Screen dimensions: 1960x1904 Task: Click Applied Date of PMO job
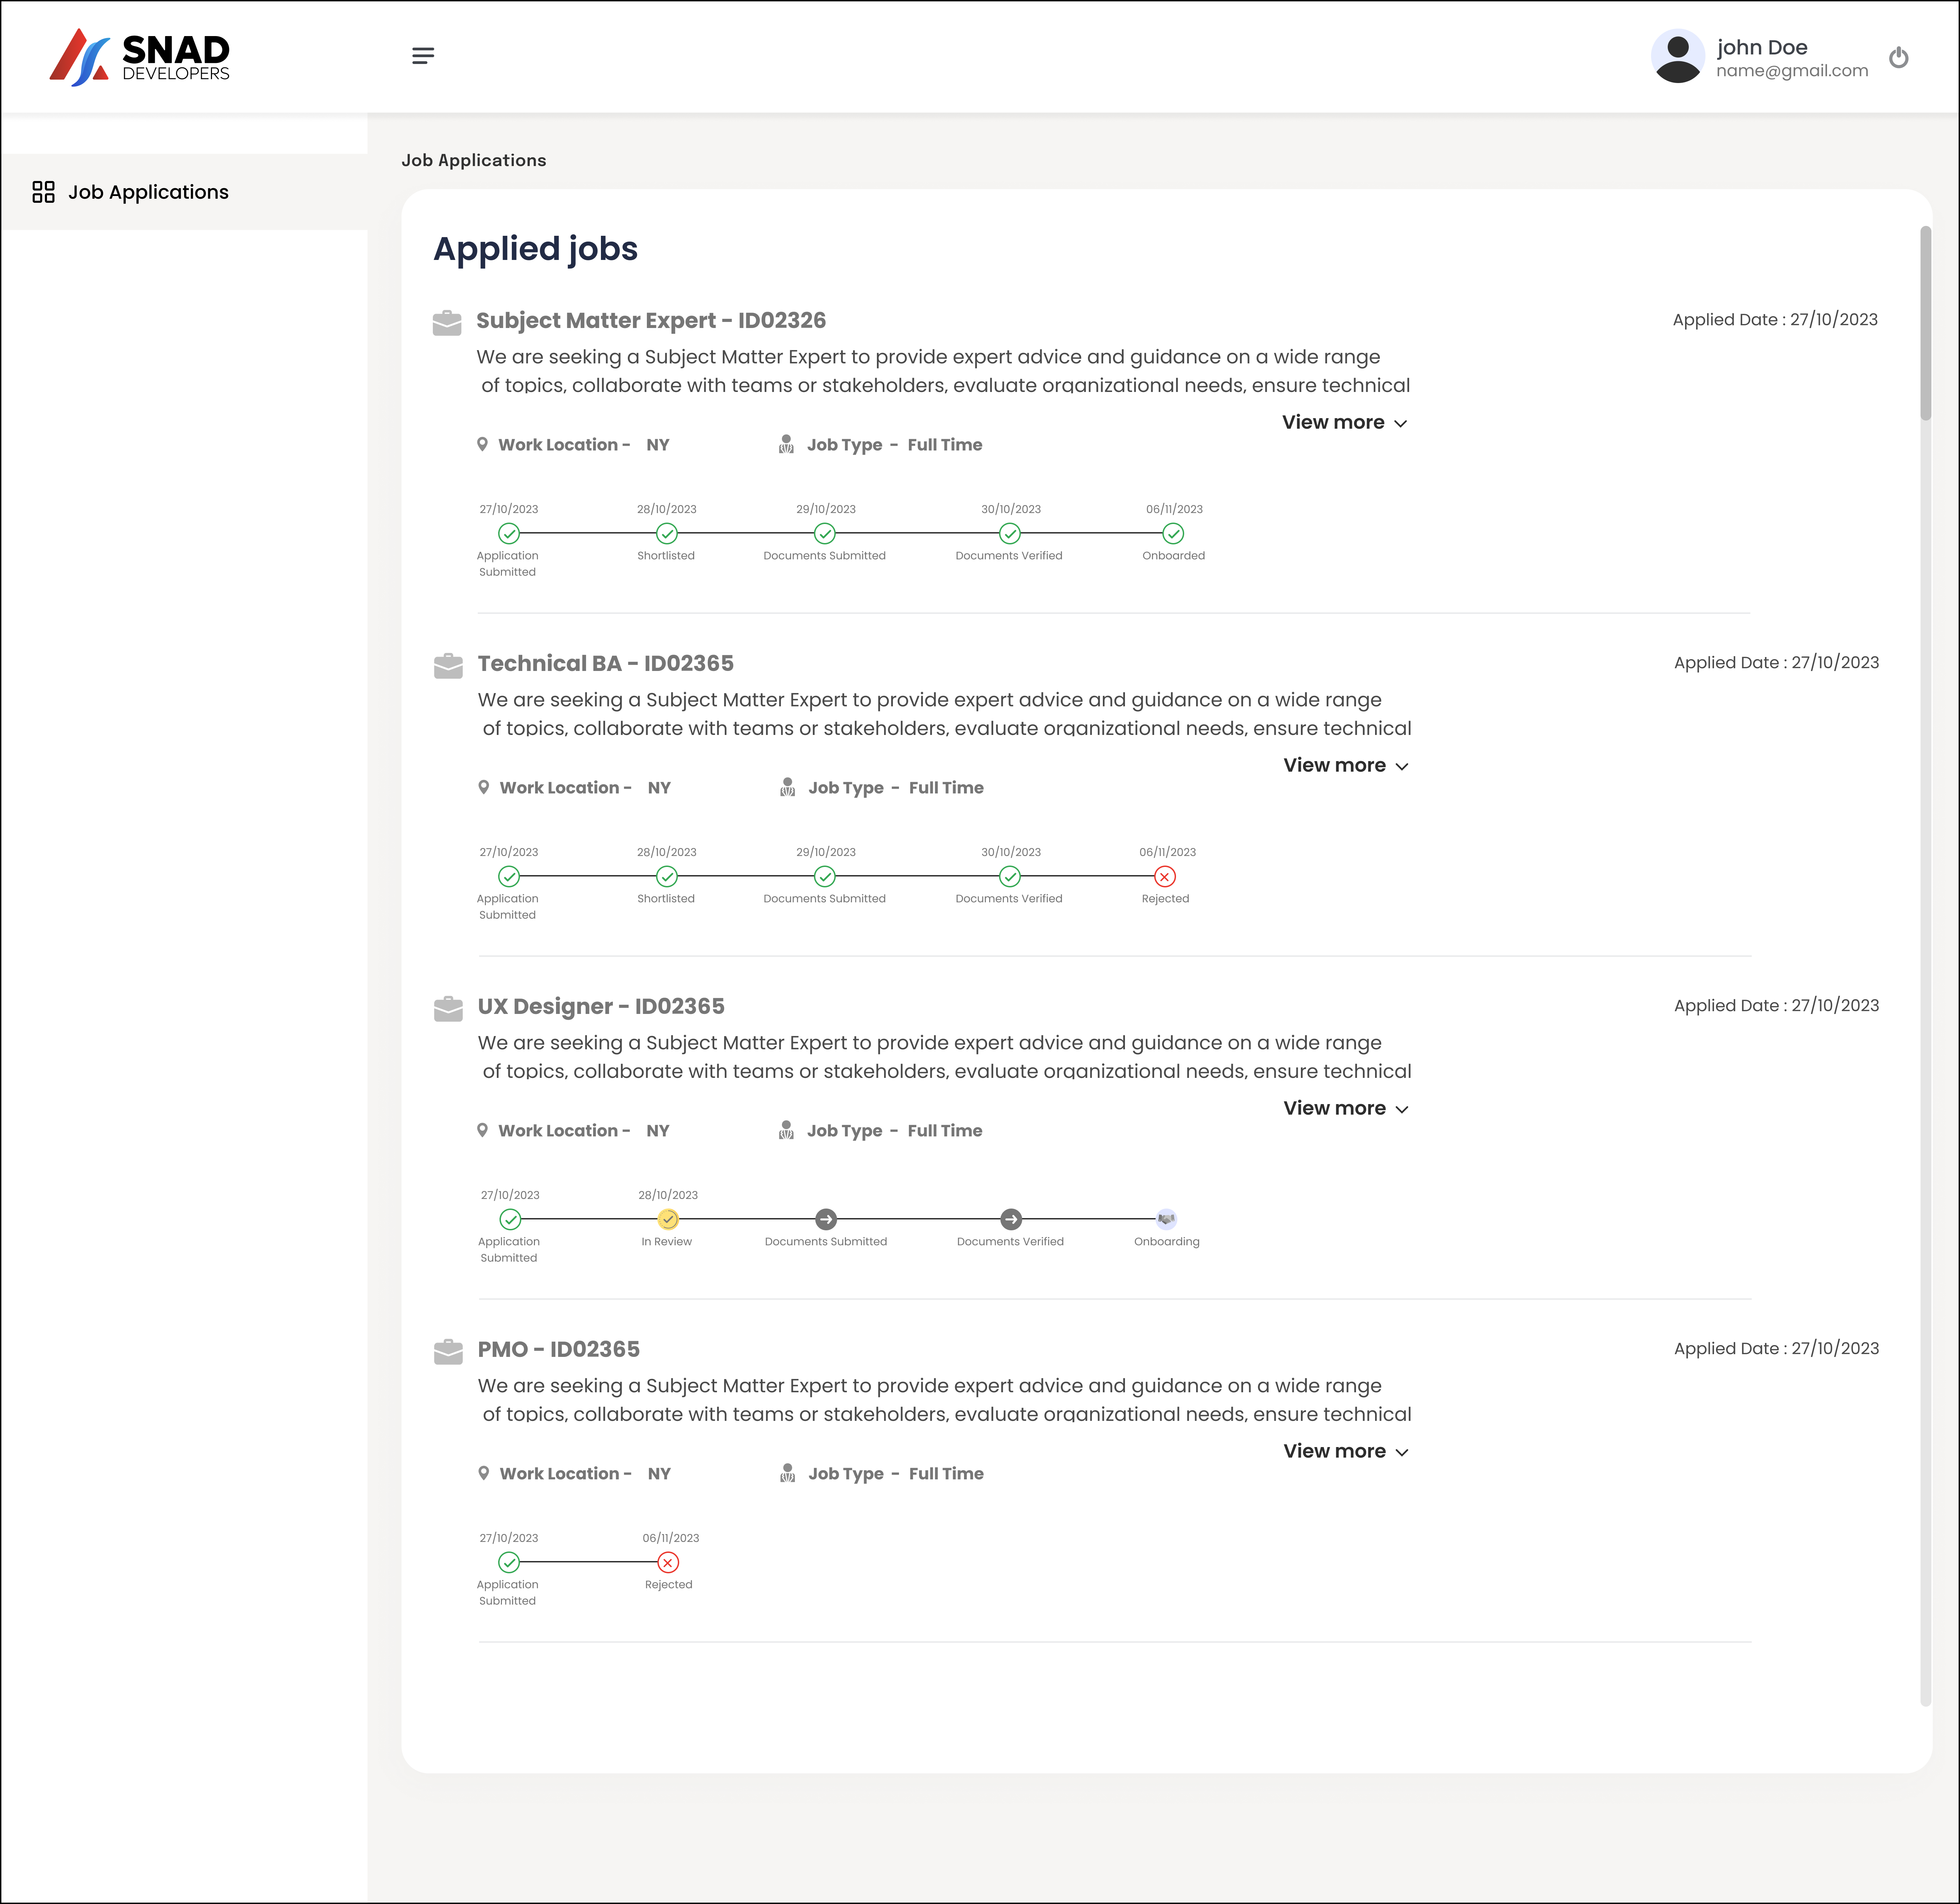tap(1777, 1349)
